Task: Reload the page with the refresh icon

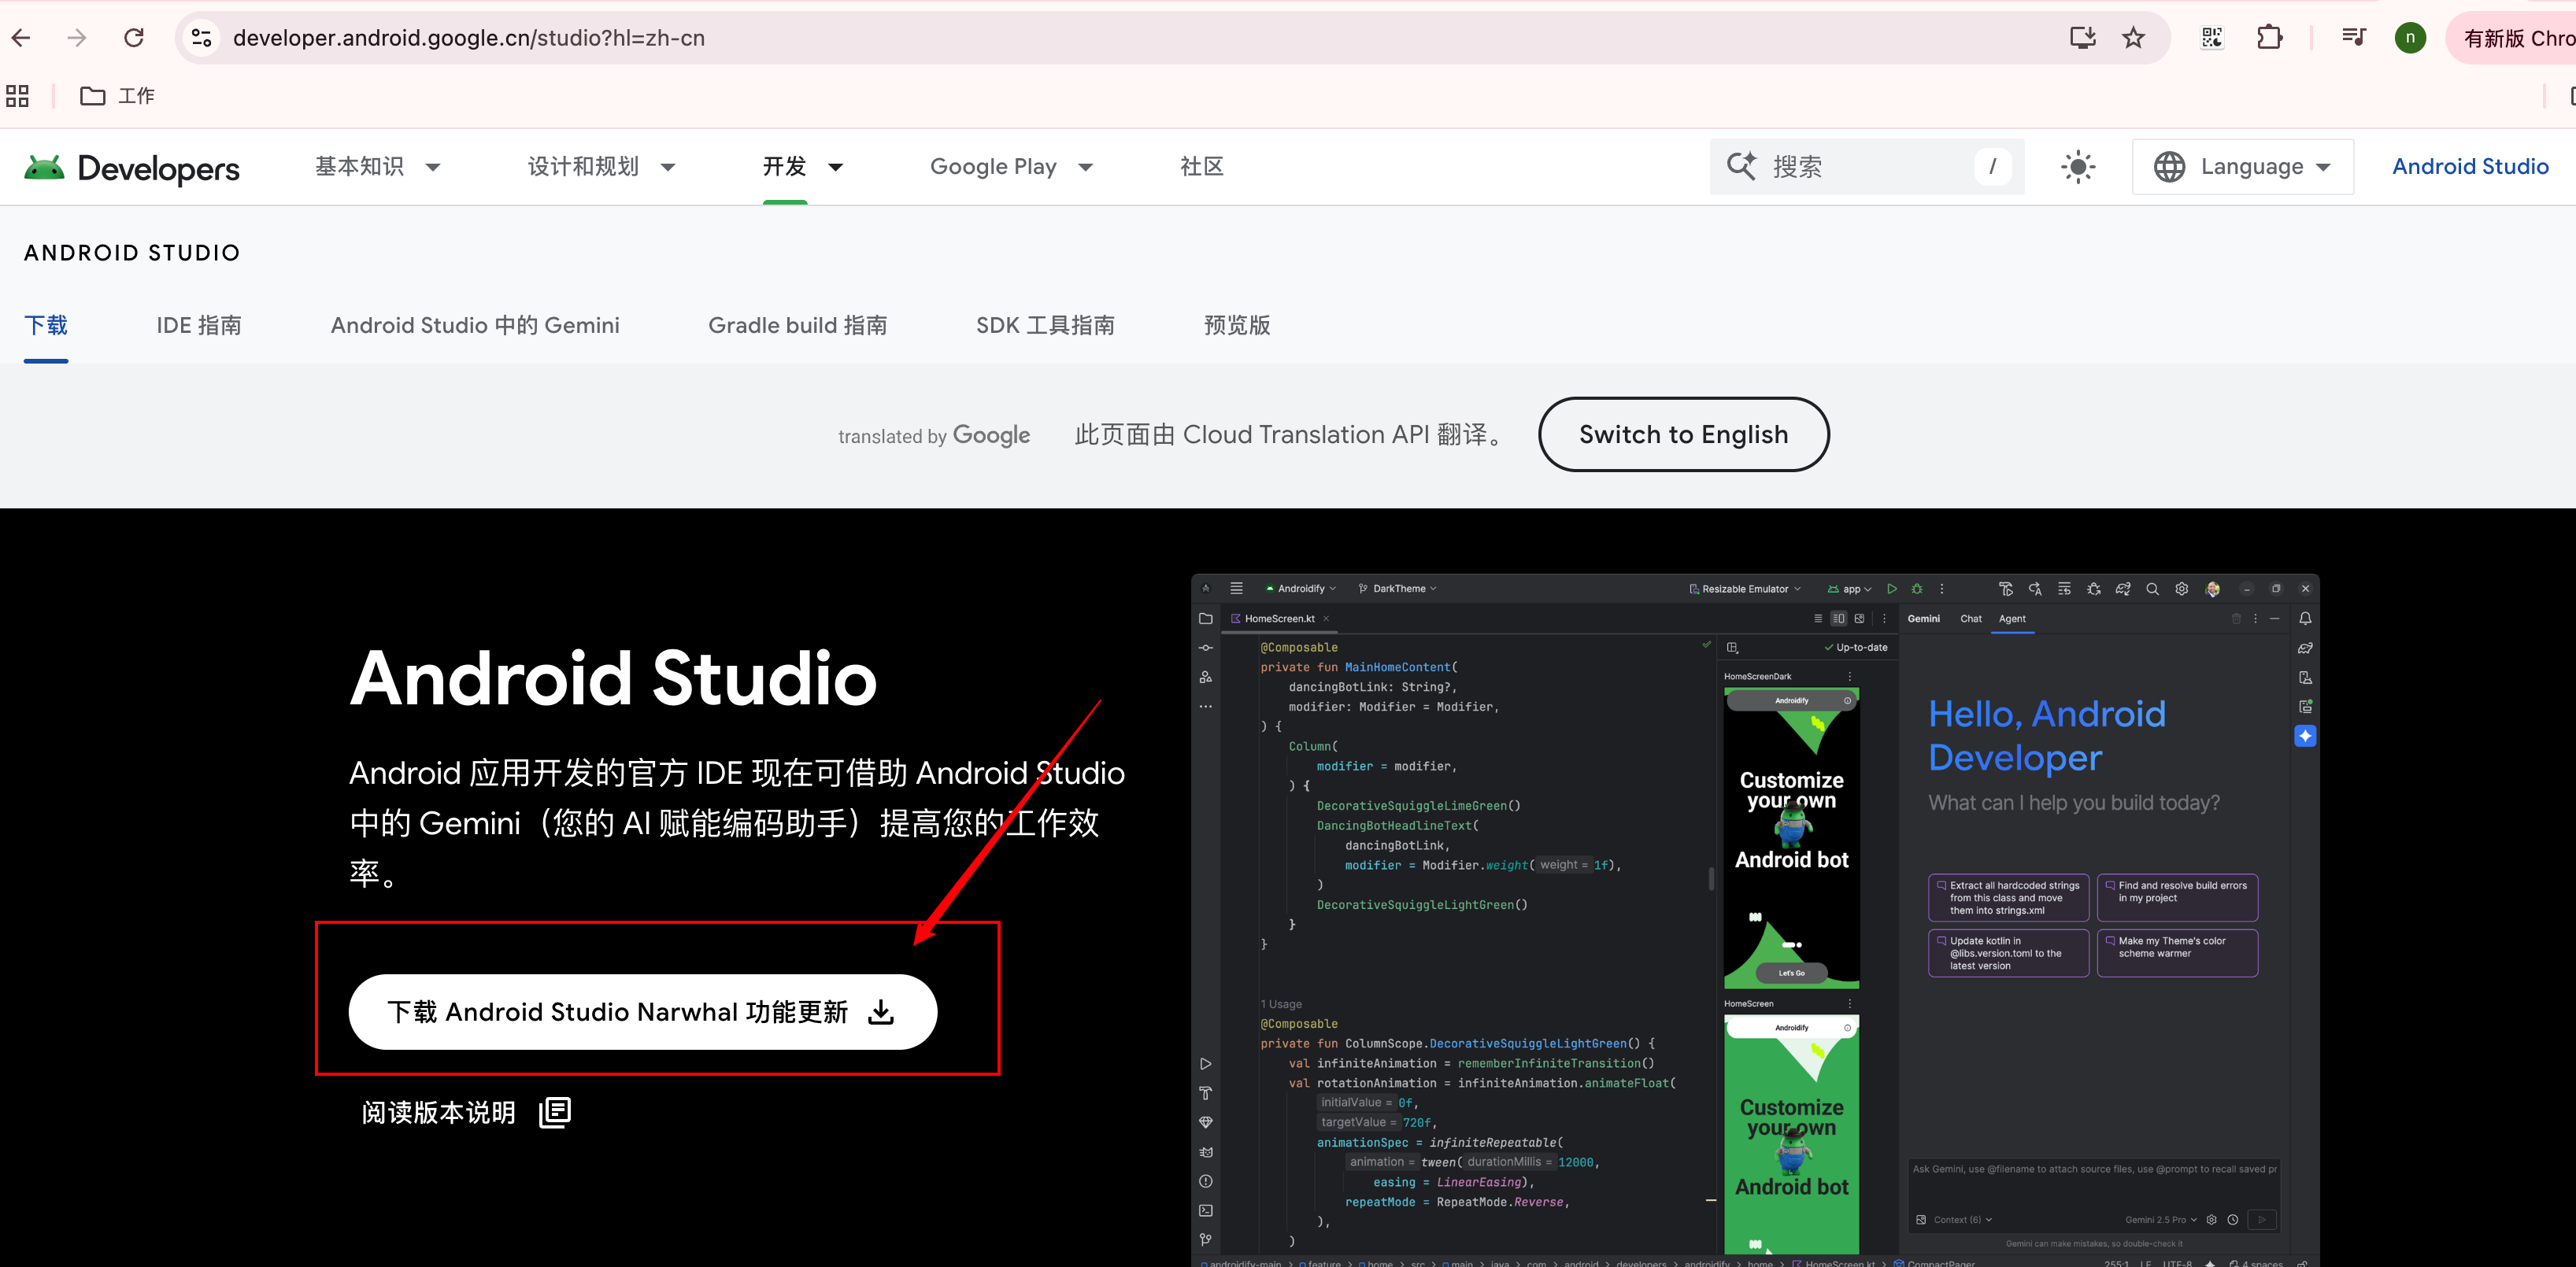Action: click(133, 38)
